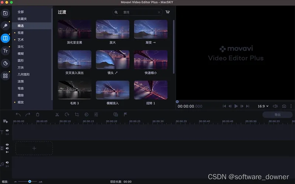
Task: Select the 模糊 category
Action: click(32, 53)
